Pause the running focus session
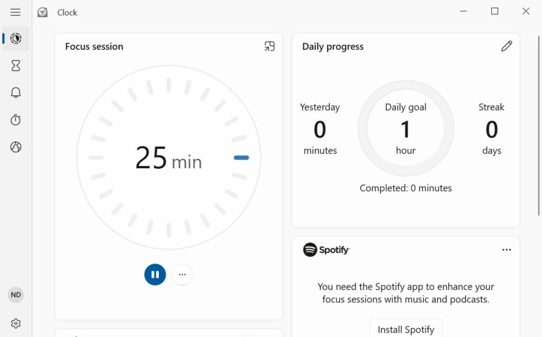The height and width of the screenshot is (337, 542). coord(155,275)
